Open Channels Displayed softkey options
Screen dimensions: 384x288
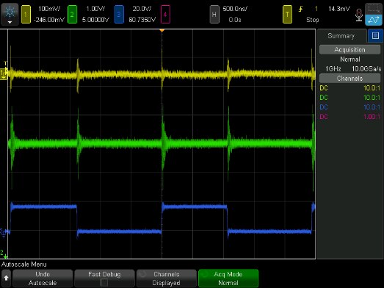[x=167, y=278]
